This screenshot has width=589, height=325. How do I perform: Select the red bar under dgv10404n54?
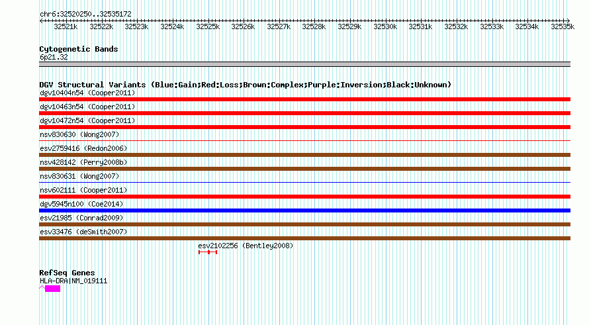304,99
